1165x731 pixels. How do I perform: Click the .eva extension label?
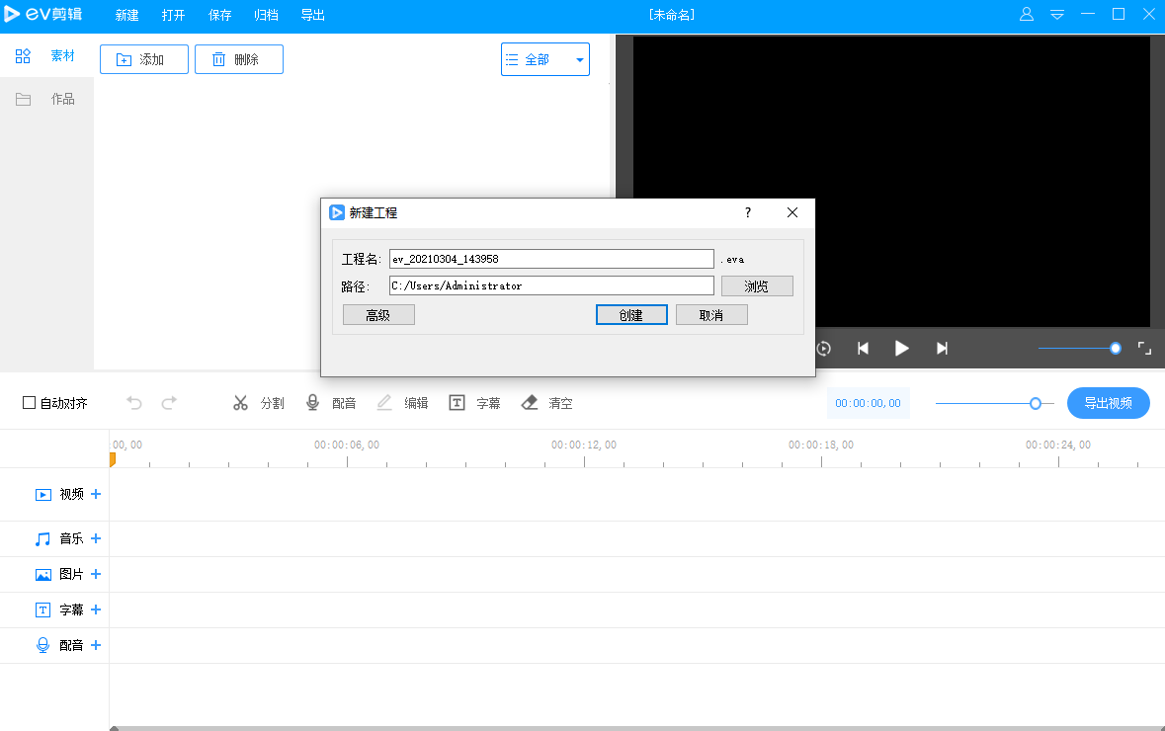(x=732, y=259)
